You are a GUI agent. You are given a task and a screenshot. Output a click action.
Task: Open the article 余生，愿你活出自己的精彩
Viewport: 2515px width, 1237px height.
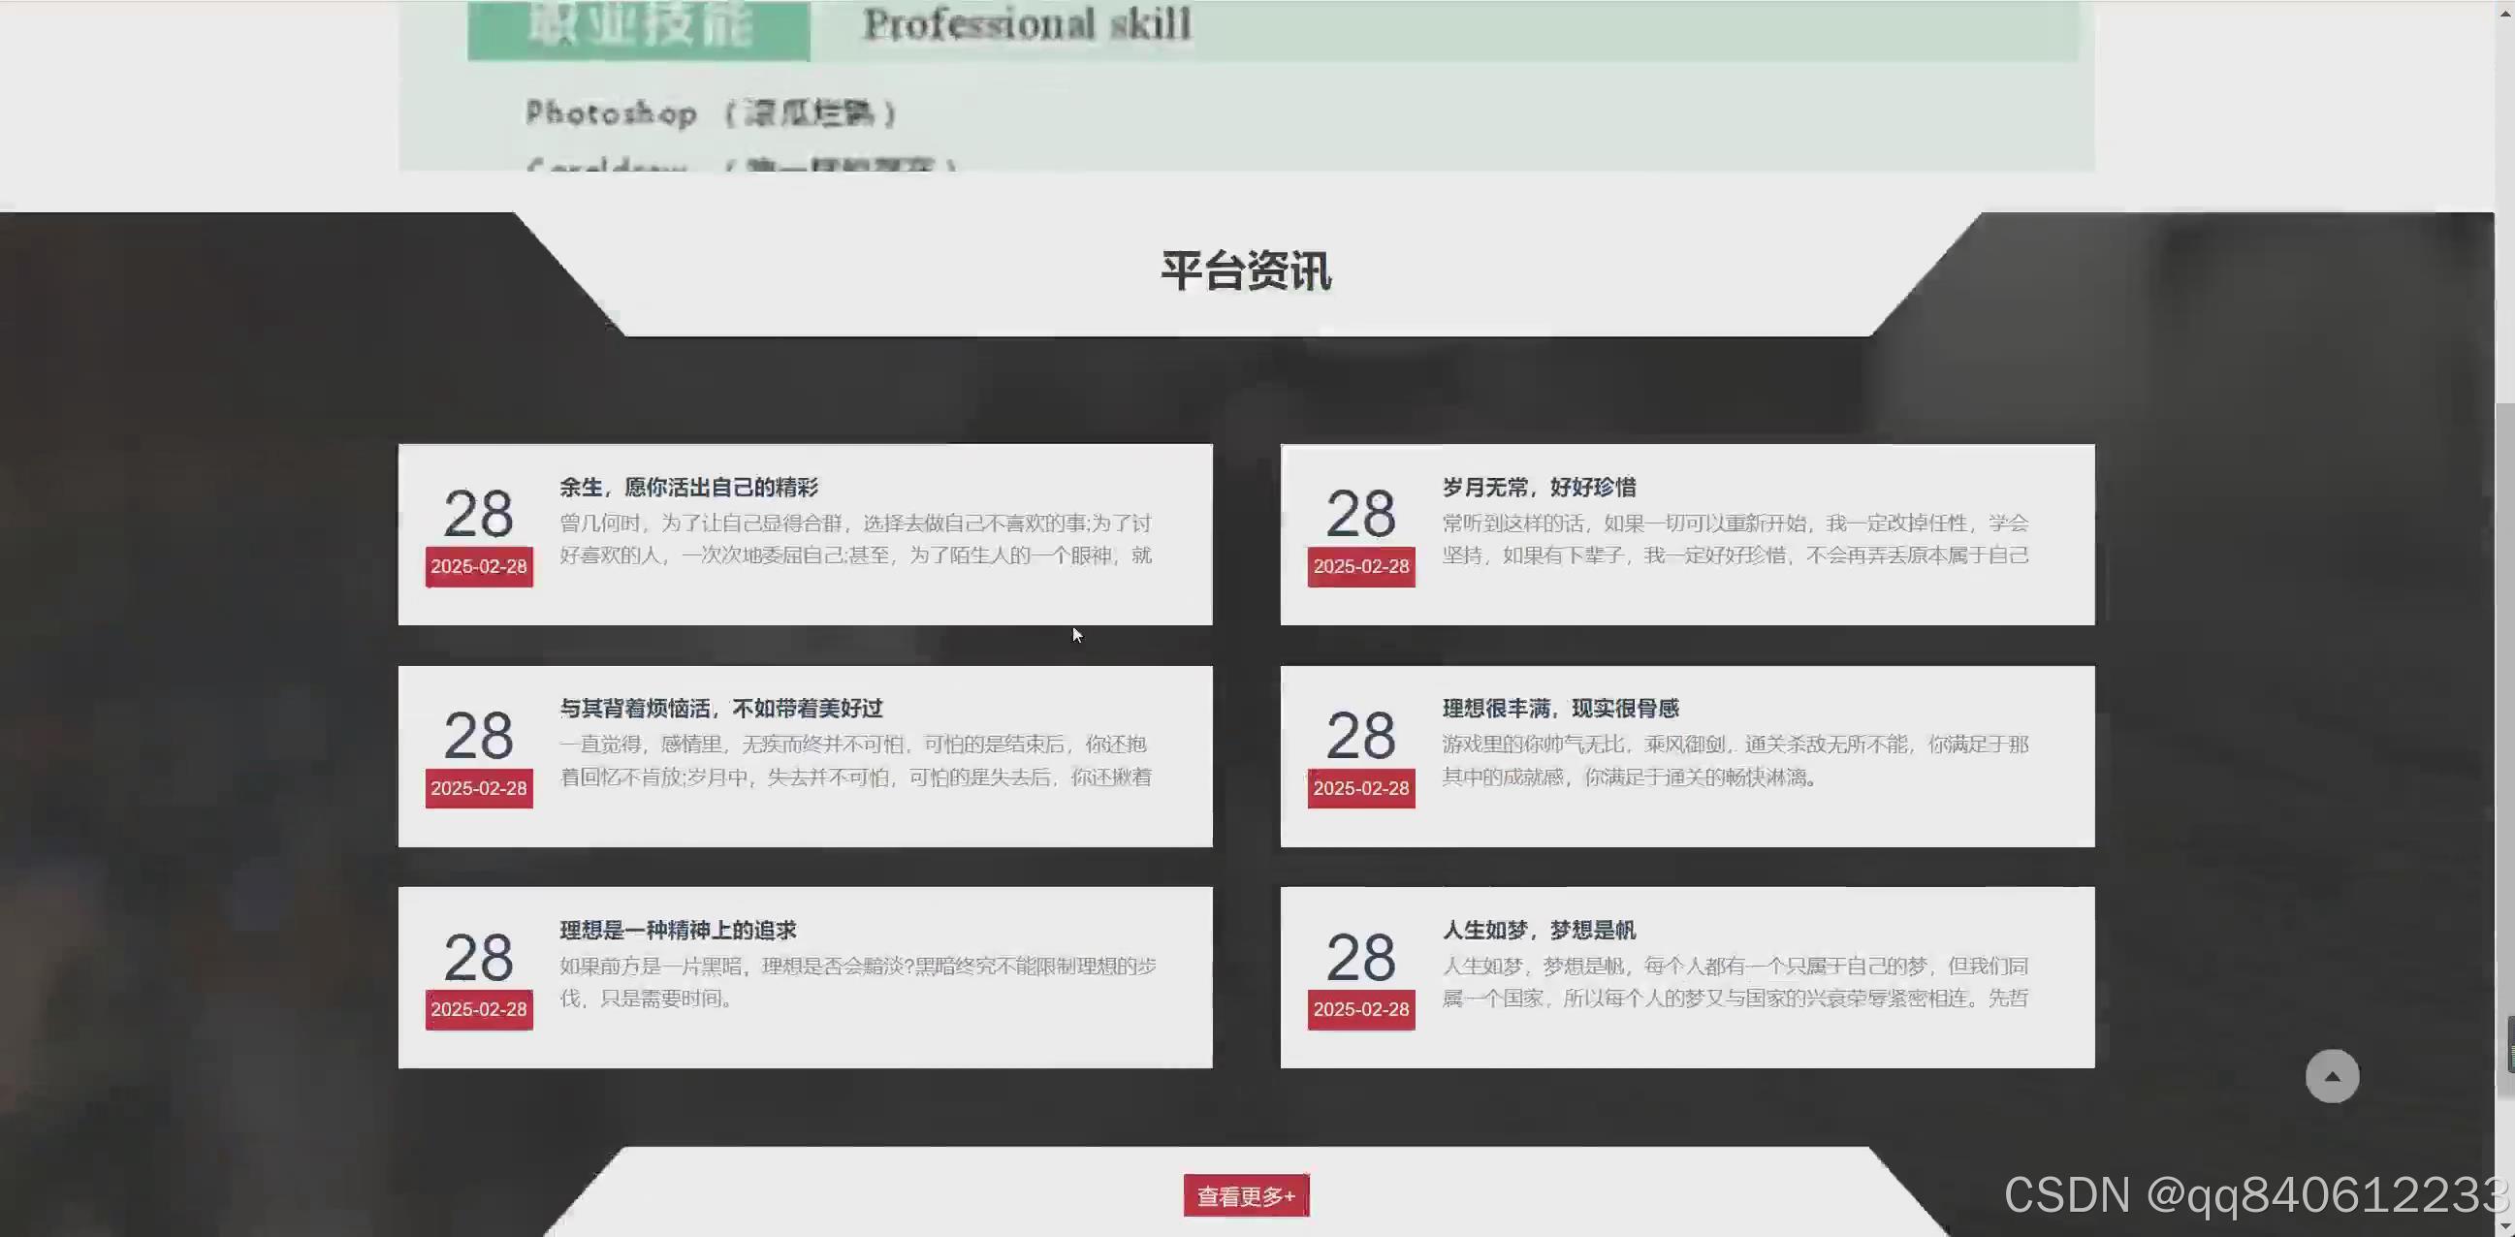point(689,488)
